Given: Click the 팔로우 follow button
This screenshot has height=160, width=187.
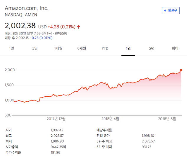Looking at the screenshot, I should coord(170,11).
